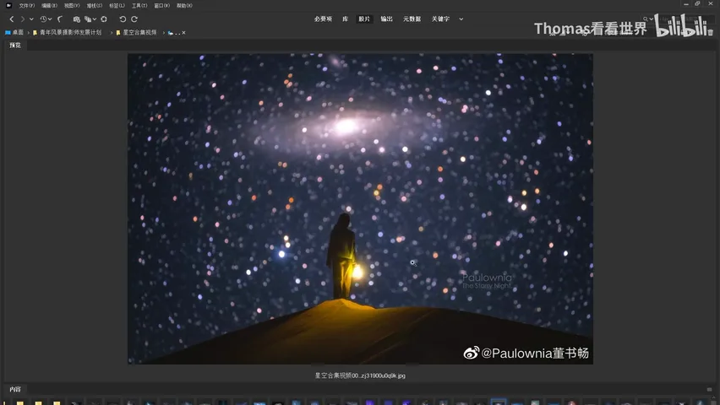
Task: Switch to the 元数据 workspace
Action: click(x=412, y=19)
